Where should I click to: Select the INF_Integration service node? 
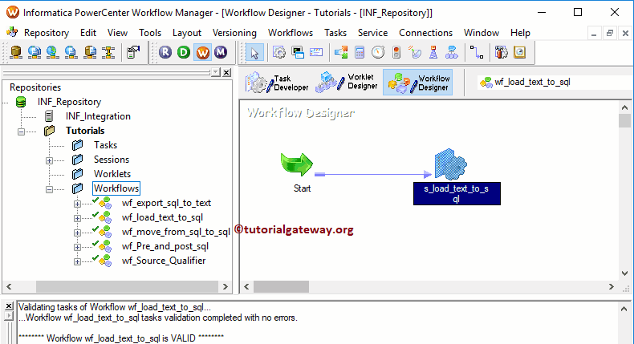click(98, 116)
